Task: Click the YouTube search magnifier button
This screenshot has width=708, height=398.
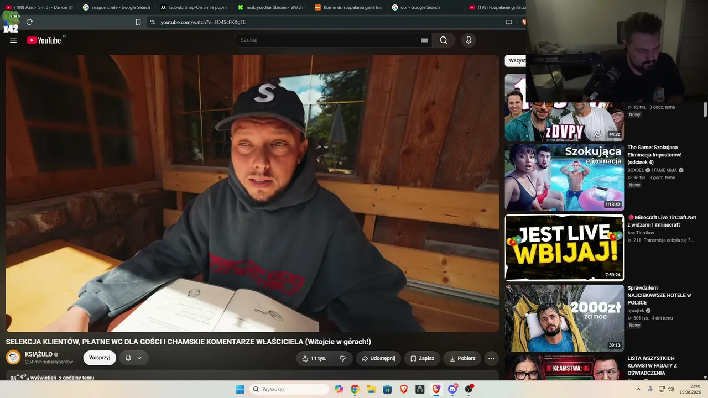Action: pyautogui.click(x=444, y=40)
